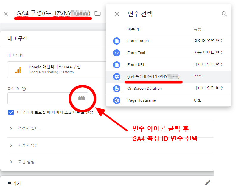Open the 측정 ID help tooltip icon

(x=24, y=89)
